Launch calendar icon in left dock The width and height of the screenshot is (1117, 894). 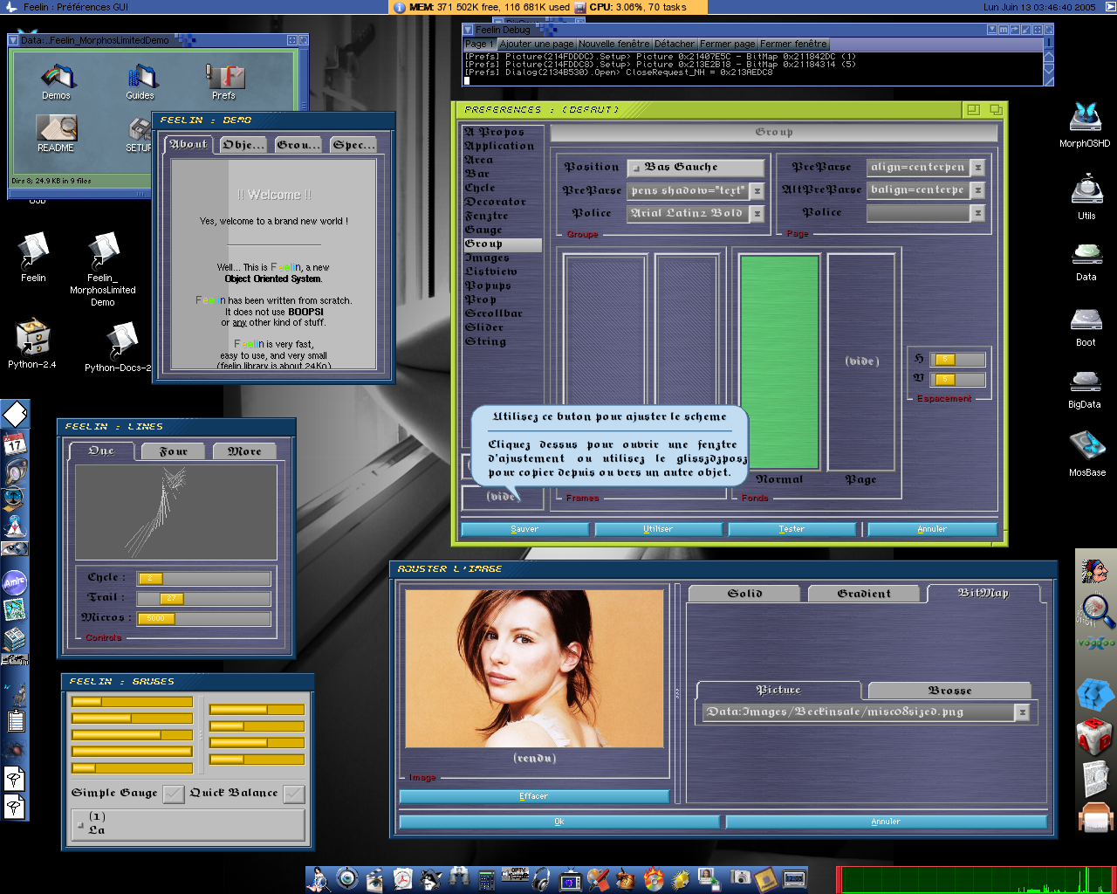pos(15,443)
